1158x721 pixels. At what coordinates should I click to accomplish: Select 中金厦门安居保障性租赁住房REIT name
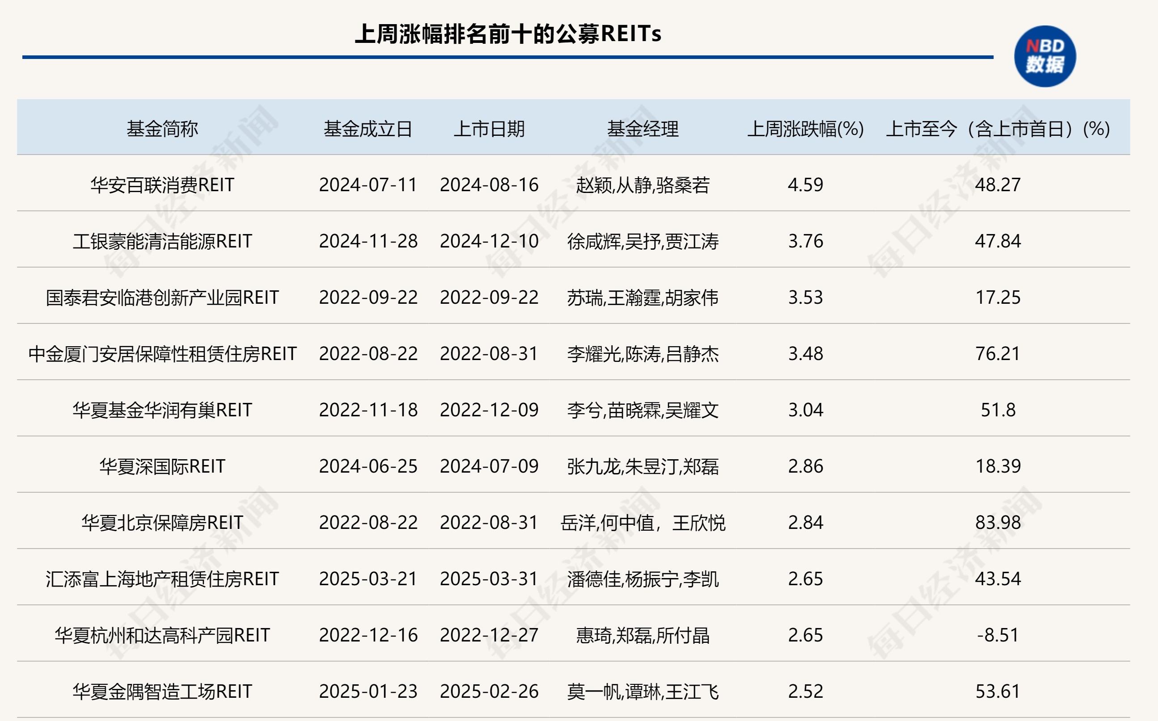coord(162,354)
